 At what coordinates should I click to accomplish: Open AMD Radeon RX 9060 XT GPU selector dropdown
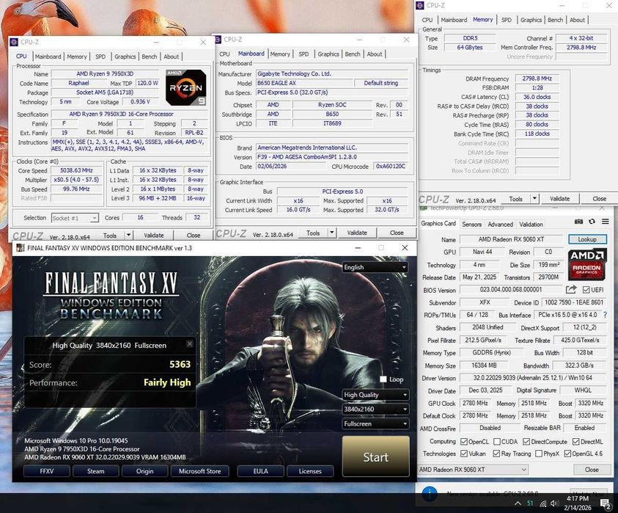[473, 470]
